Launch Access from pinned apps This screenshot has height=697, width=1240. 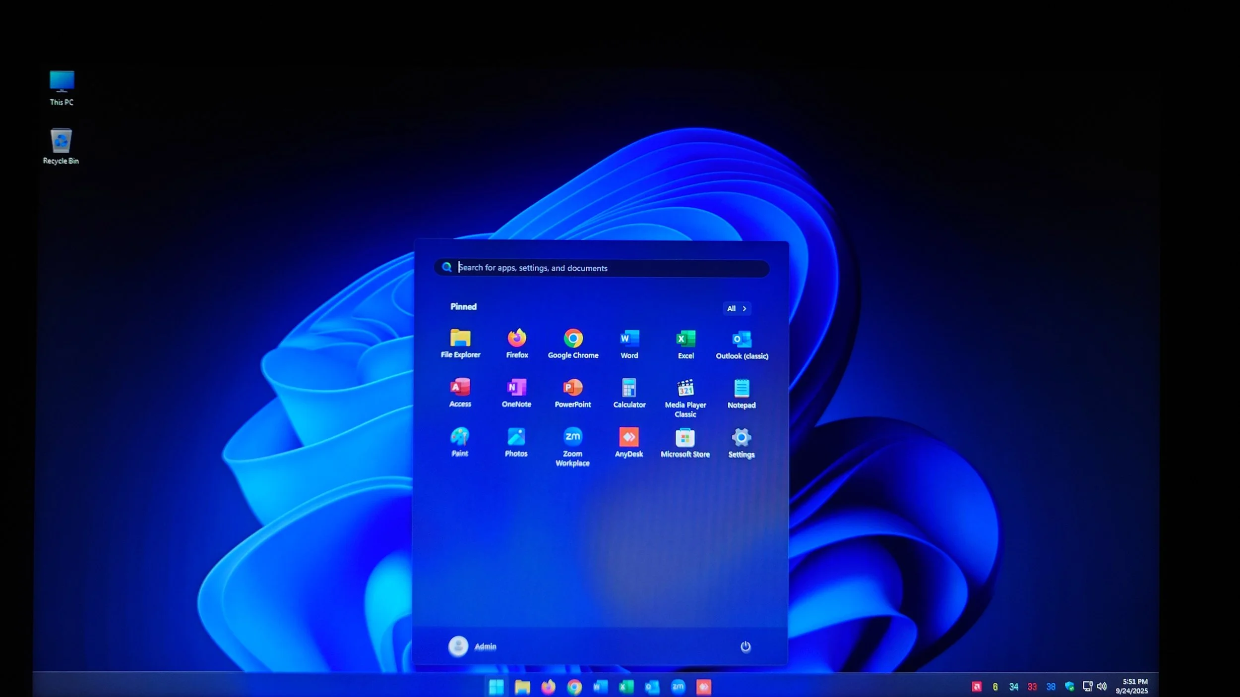460,388
